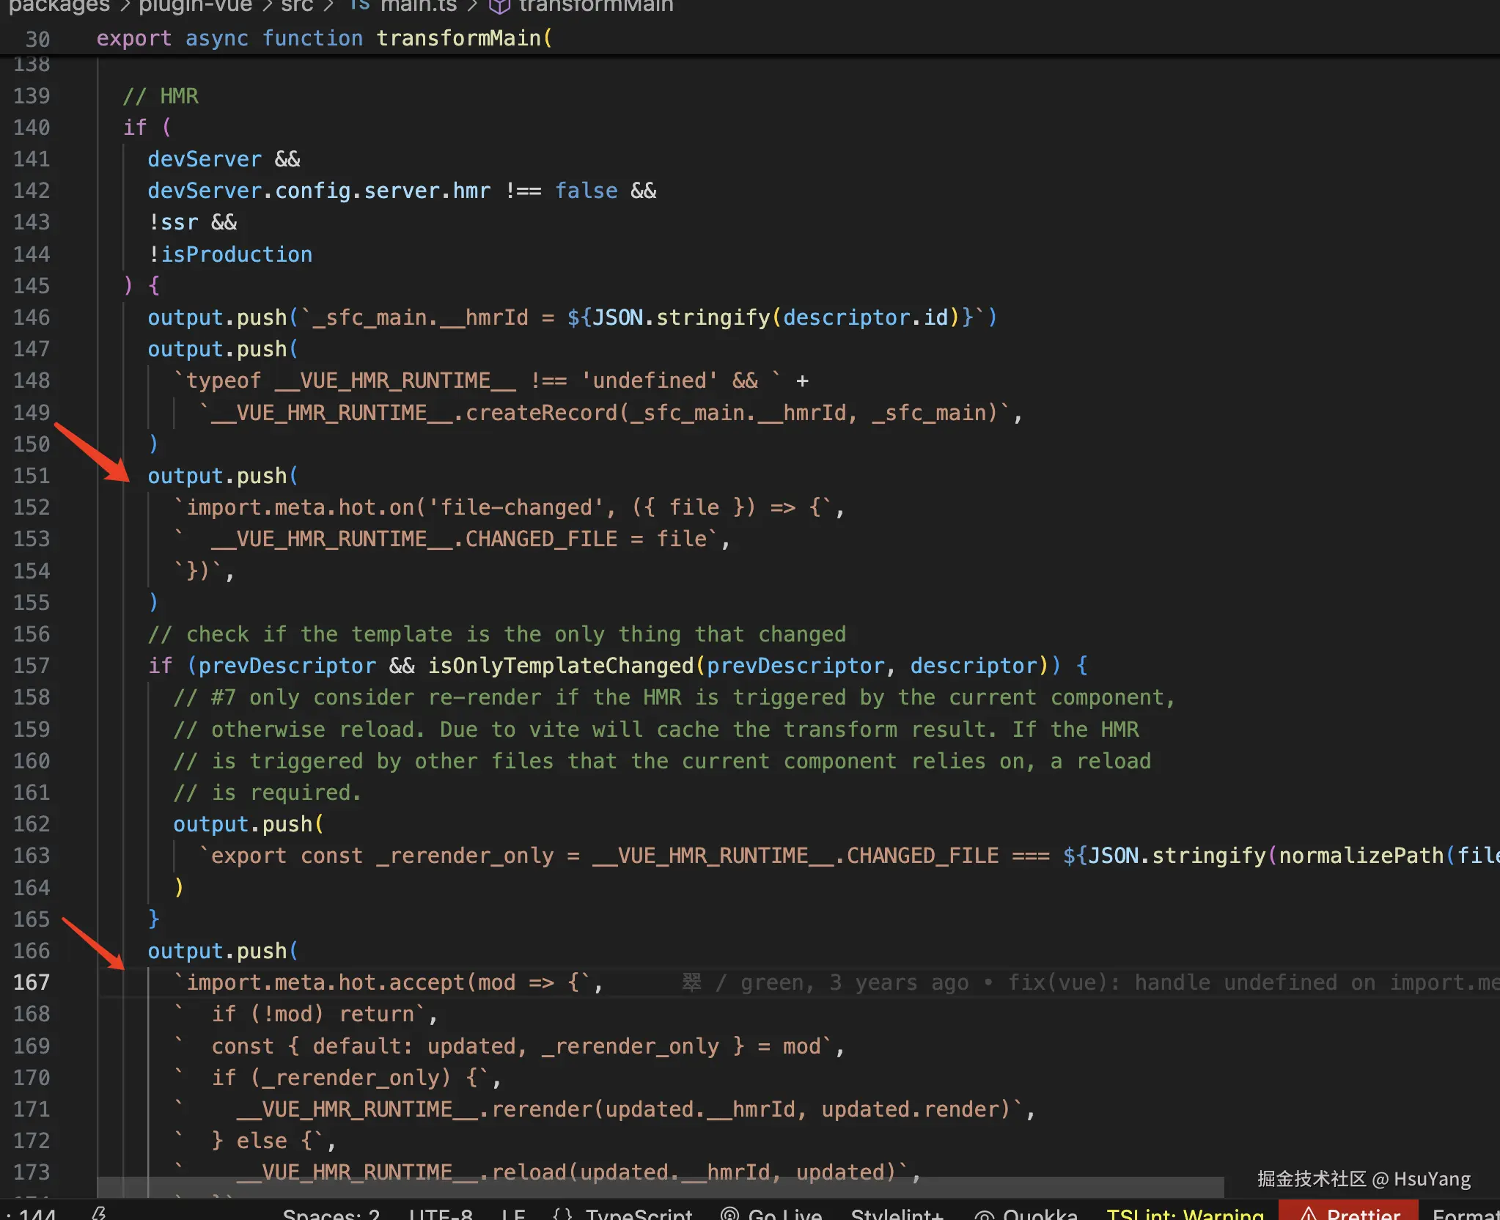Click the curly braces icon beside TypeScript
The width and height of the screenshot is (1500, 1220).
pos(562,1214)
